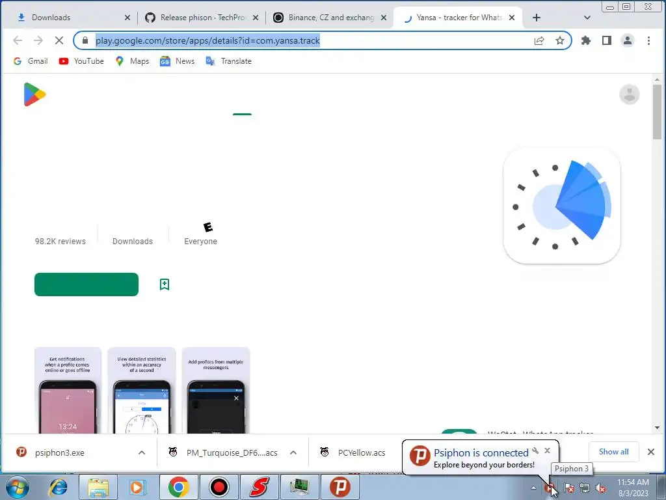Open News bookmark
The width and height of the screenshot is (666, 500).
click(177, 61)
